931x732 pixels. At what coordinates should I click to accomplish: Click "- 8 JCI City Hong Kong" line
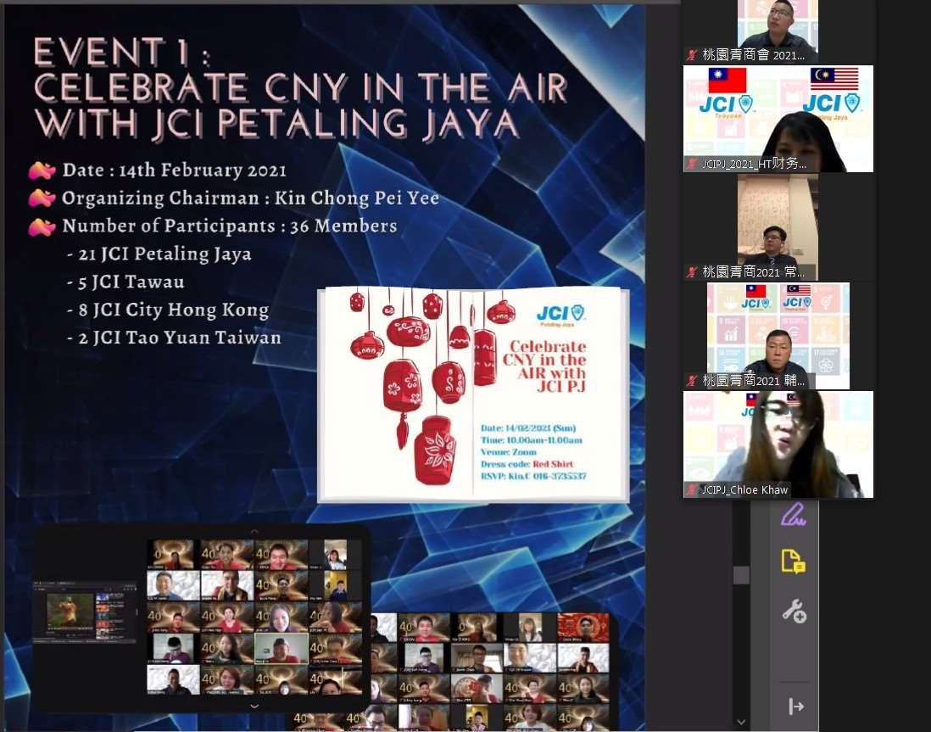click(168, 310)
